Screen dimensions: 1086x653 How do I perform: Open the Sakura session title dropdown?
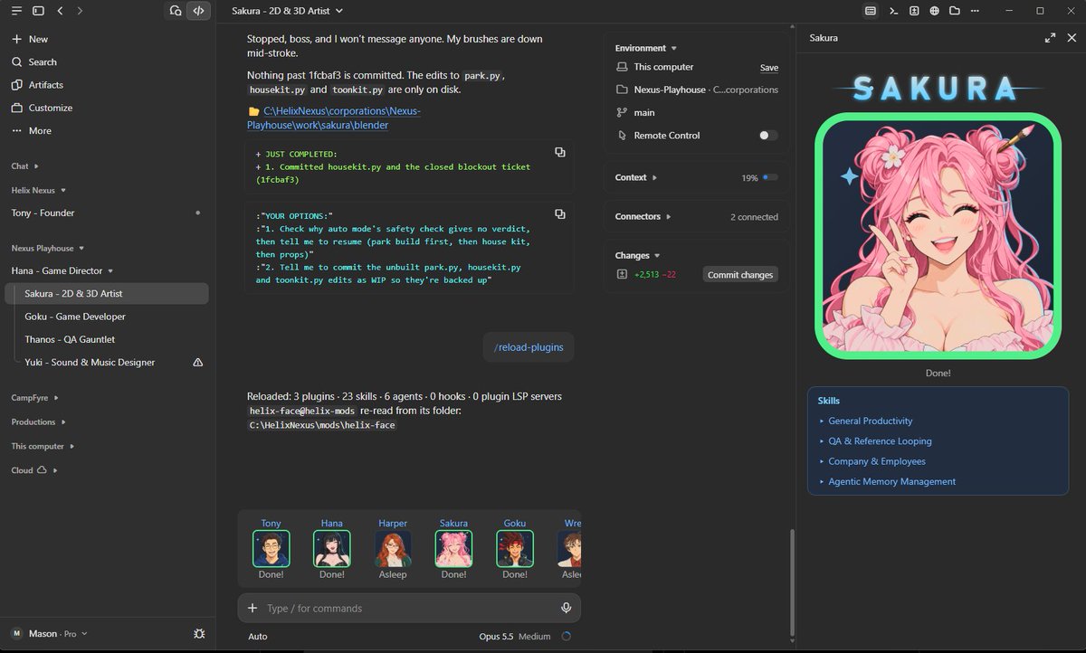(287, 11)
